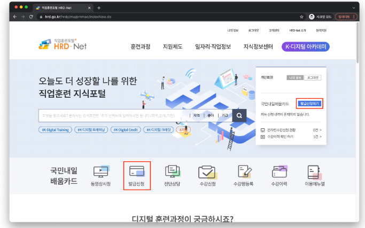The height and width of the screenshot is (228, 365).
Task: Select the 기간 search filter
Action: [x=224, y=115]
